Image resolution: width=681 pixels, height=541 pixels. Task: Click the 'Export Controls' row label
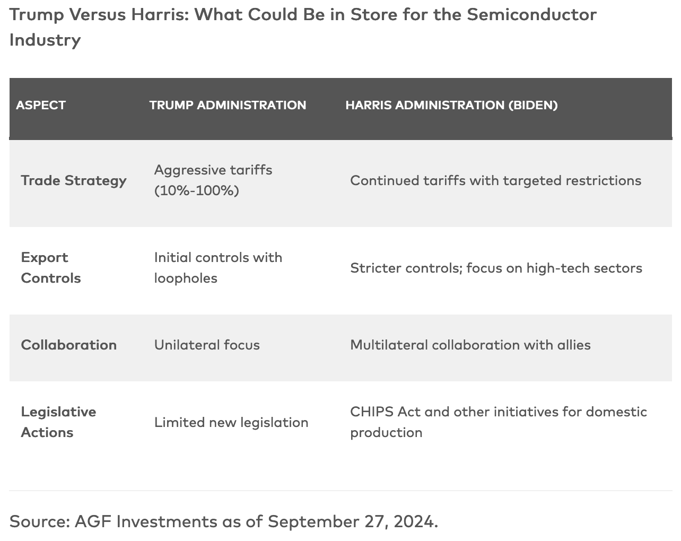pyautogui.click(x=50, y=267)
